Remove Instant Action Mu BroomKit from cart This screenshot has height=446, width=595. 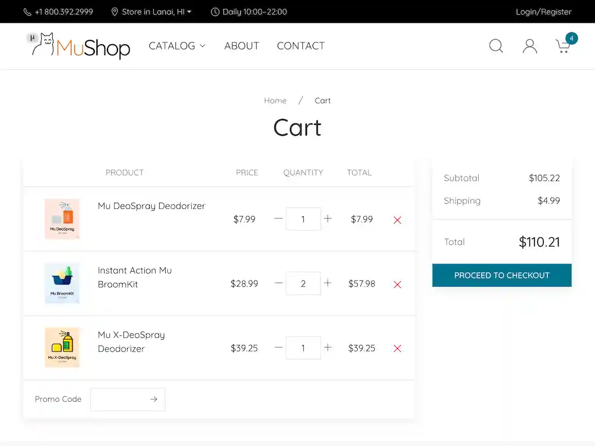397,285
